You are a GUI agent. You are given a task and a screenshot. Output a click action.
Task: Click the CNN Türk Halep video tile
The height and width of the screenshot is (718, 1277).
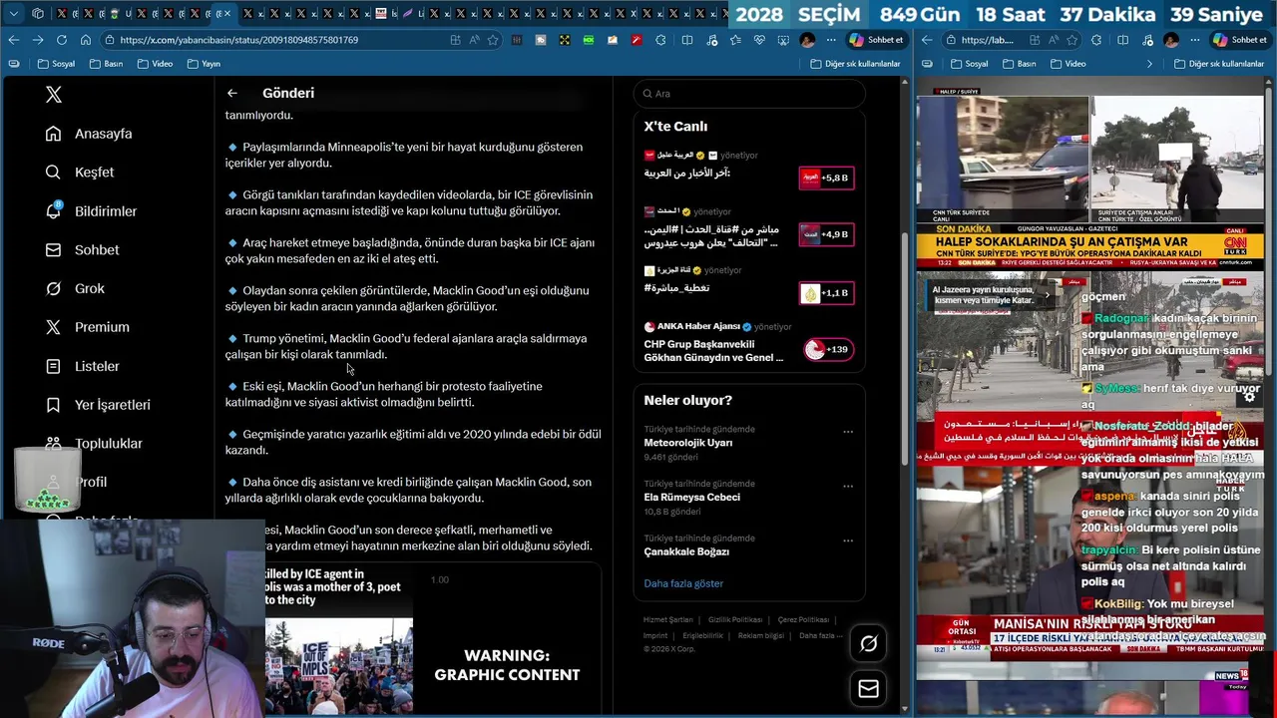[x=1090, y=180]
